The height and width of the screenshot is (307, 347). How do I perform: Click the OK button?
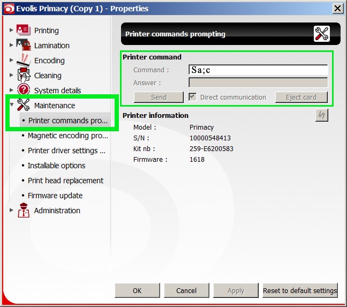click(137, 290)
